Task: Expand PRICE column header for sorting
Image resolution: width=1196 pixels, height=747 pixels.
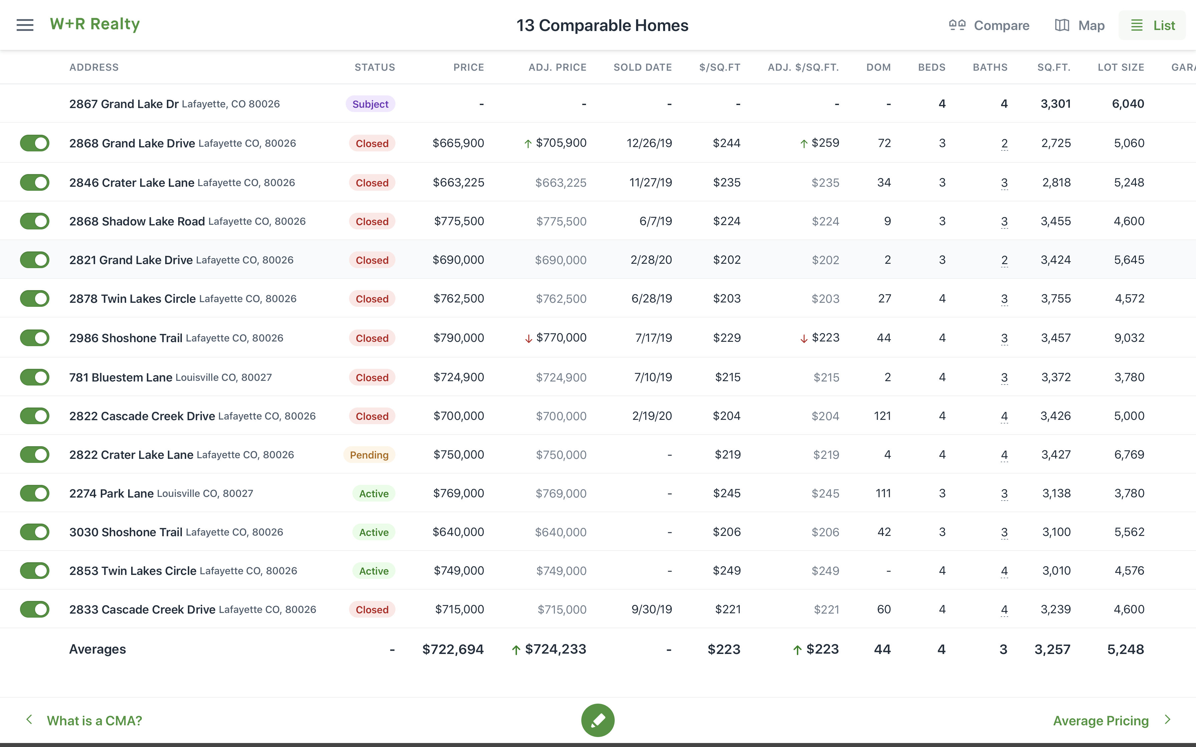Action: 469,67
